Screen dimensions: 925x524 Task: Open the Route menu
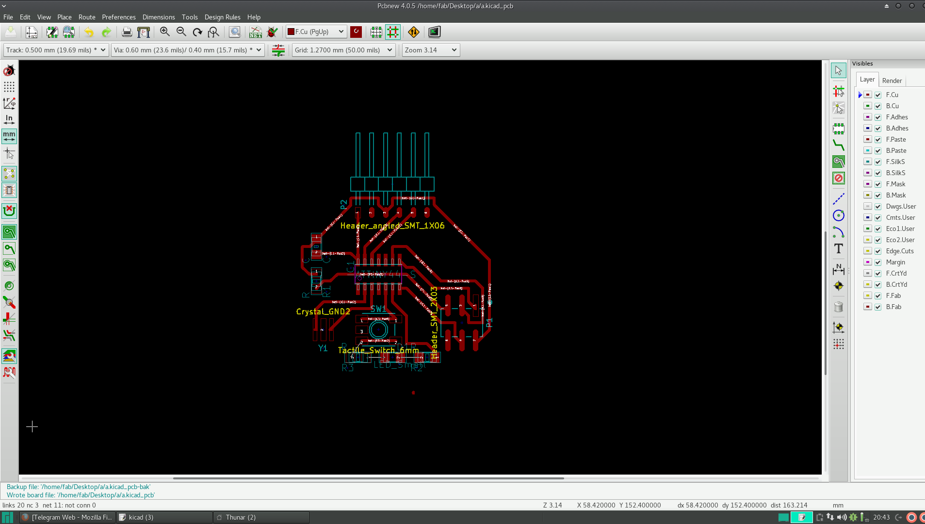[x=87, y=17]
